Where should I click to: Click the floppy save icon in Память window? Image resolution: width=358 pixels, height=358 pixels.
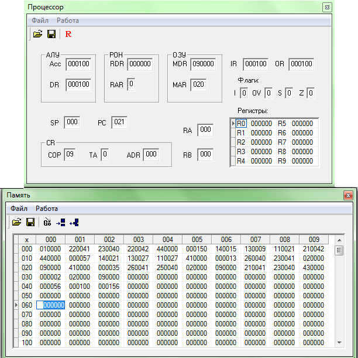pyautogui.click(x=30, y=222)
